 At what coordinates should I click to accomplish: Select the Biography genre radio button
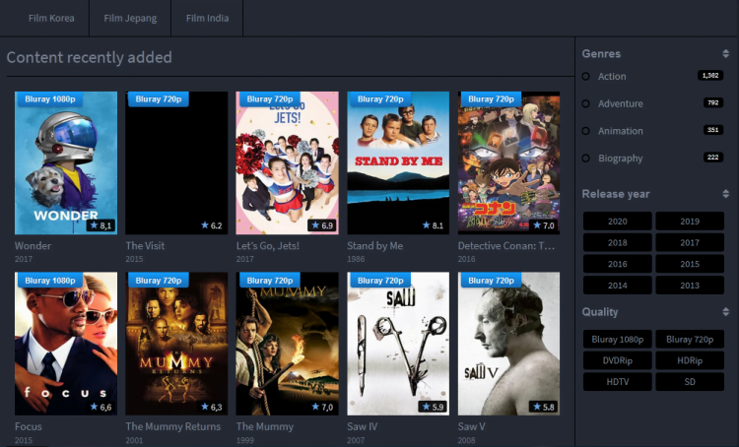click(x=586, y=159)
